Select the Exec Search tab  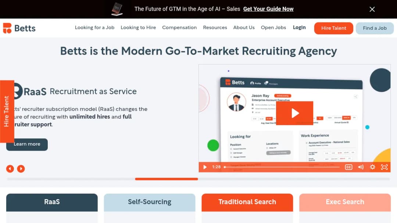pos(345,202)
